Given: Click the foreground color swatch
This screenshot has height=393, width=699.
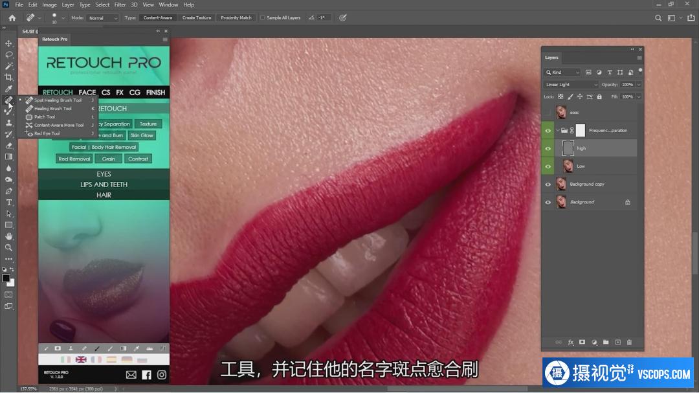Looking at the screenshot, I should [x=6, y=278].
